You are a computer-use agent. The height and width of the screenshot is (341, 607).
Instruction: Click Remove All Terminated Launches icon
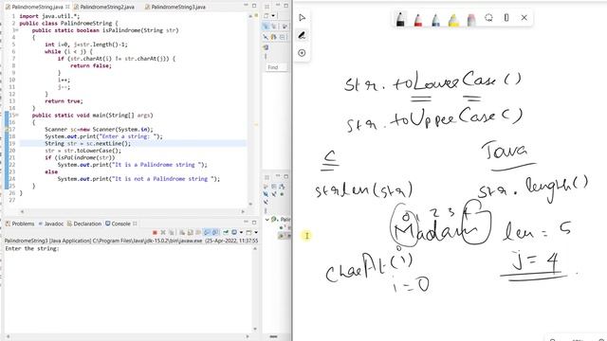[x=172, y=232]
